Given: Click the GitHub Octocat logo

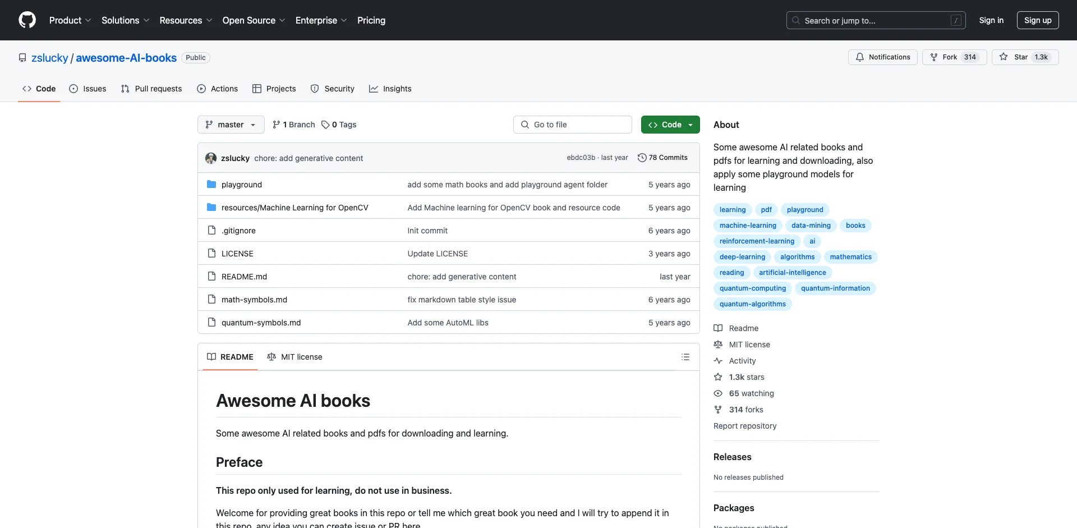Looking at the screenshot, I should tap(27, 20).
